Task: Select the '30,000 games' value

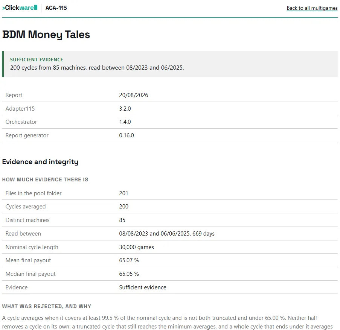Action: pos(136,247)
